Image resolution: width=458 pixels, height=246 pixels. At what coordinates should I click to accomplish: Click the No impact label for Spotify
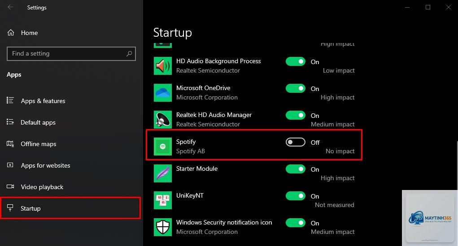(340, 151)
